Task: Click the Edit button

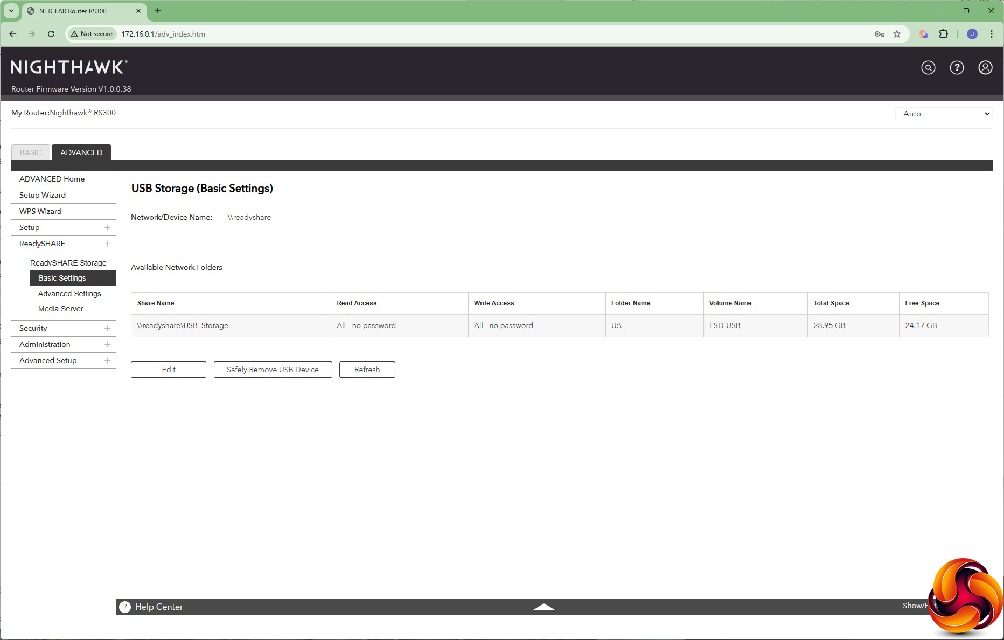Action: coord(169,370)
